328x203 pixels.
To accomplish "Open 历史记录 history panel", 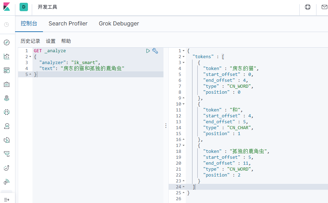I will coord(30,41).
